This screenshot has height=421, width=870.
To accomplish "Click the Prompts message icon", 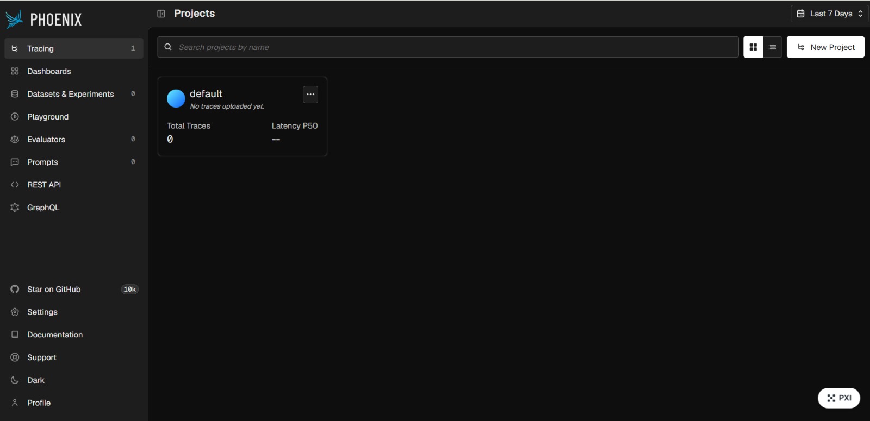I will 15,162.
